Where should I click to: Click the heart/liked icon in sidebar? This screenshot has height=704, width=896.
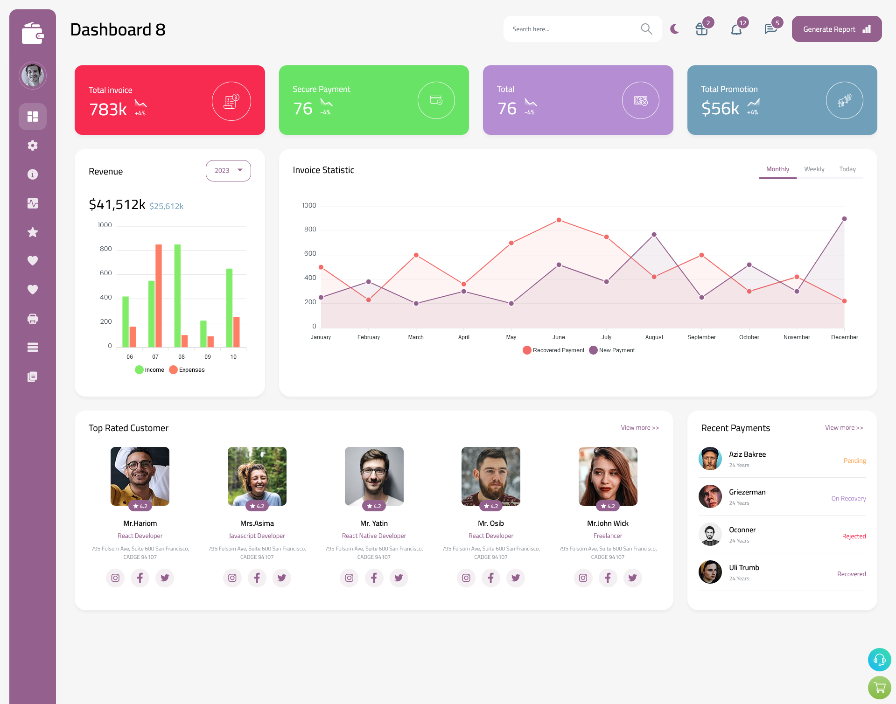[32, 260]
